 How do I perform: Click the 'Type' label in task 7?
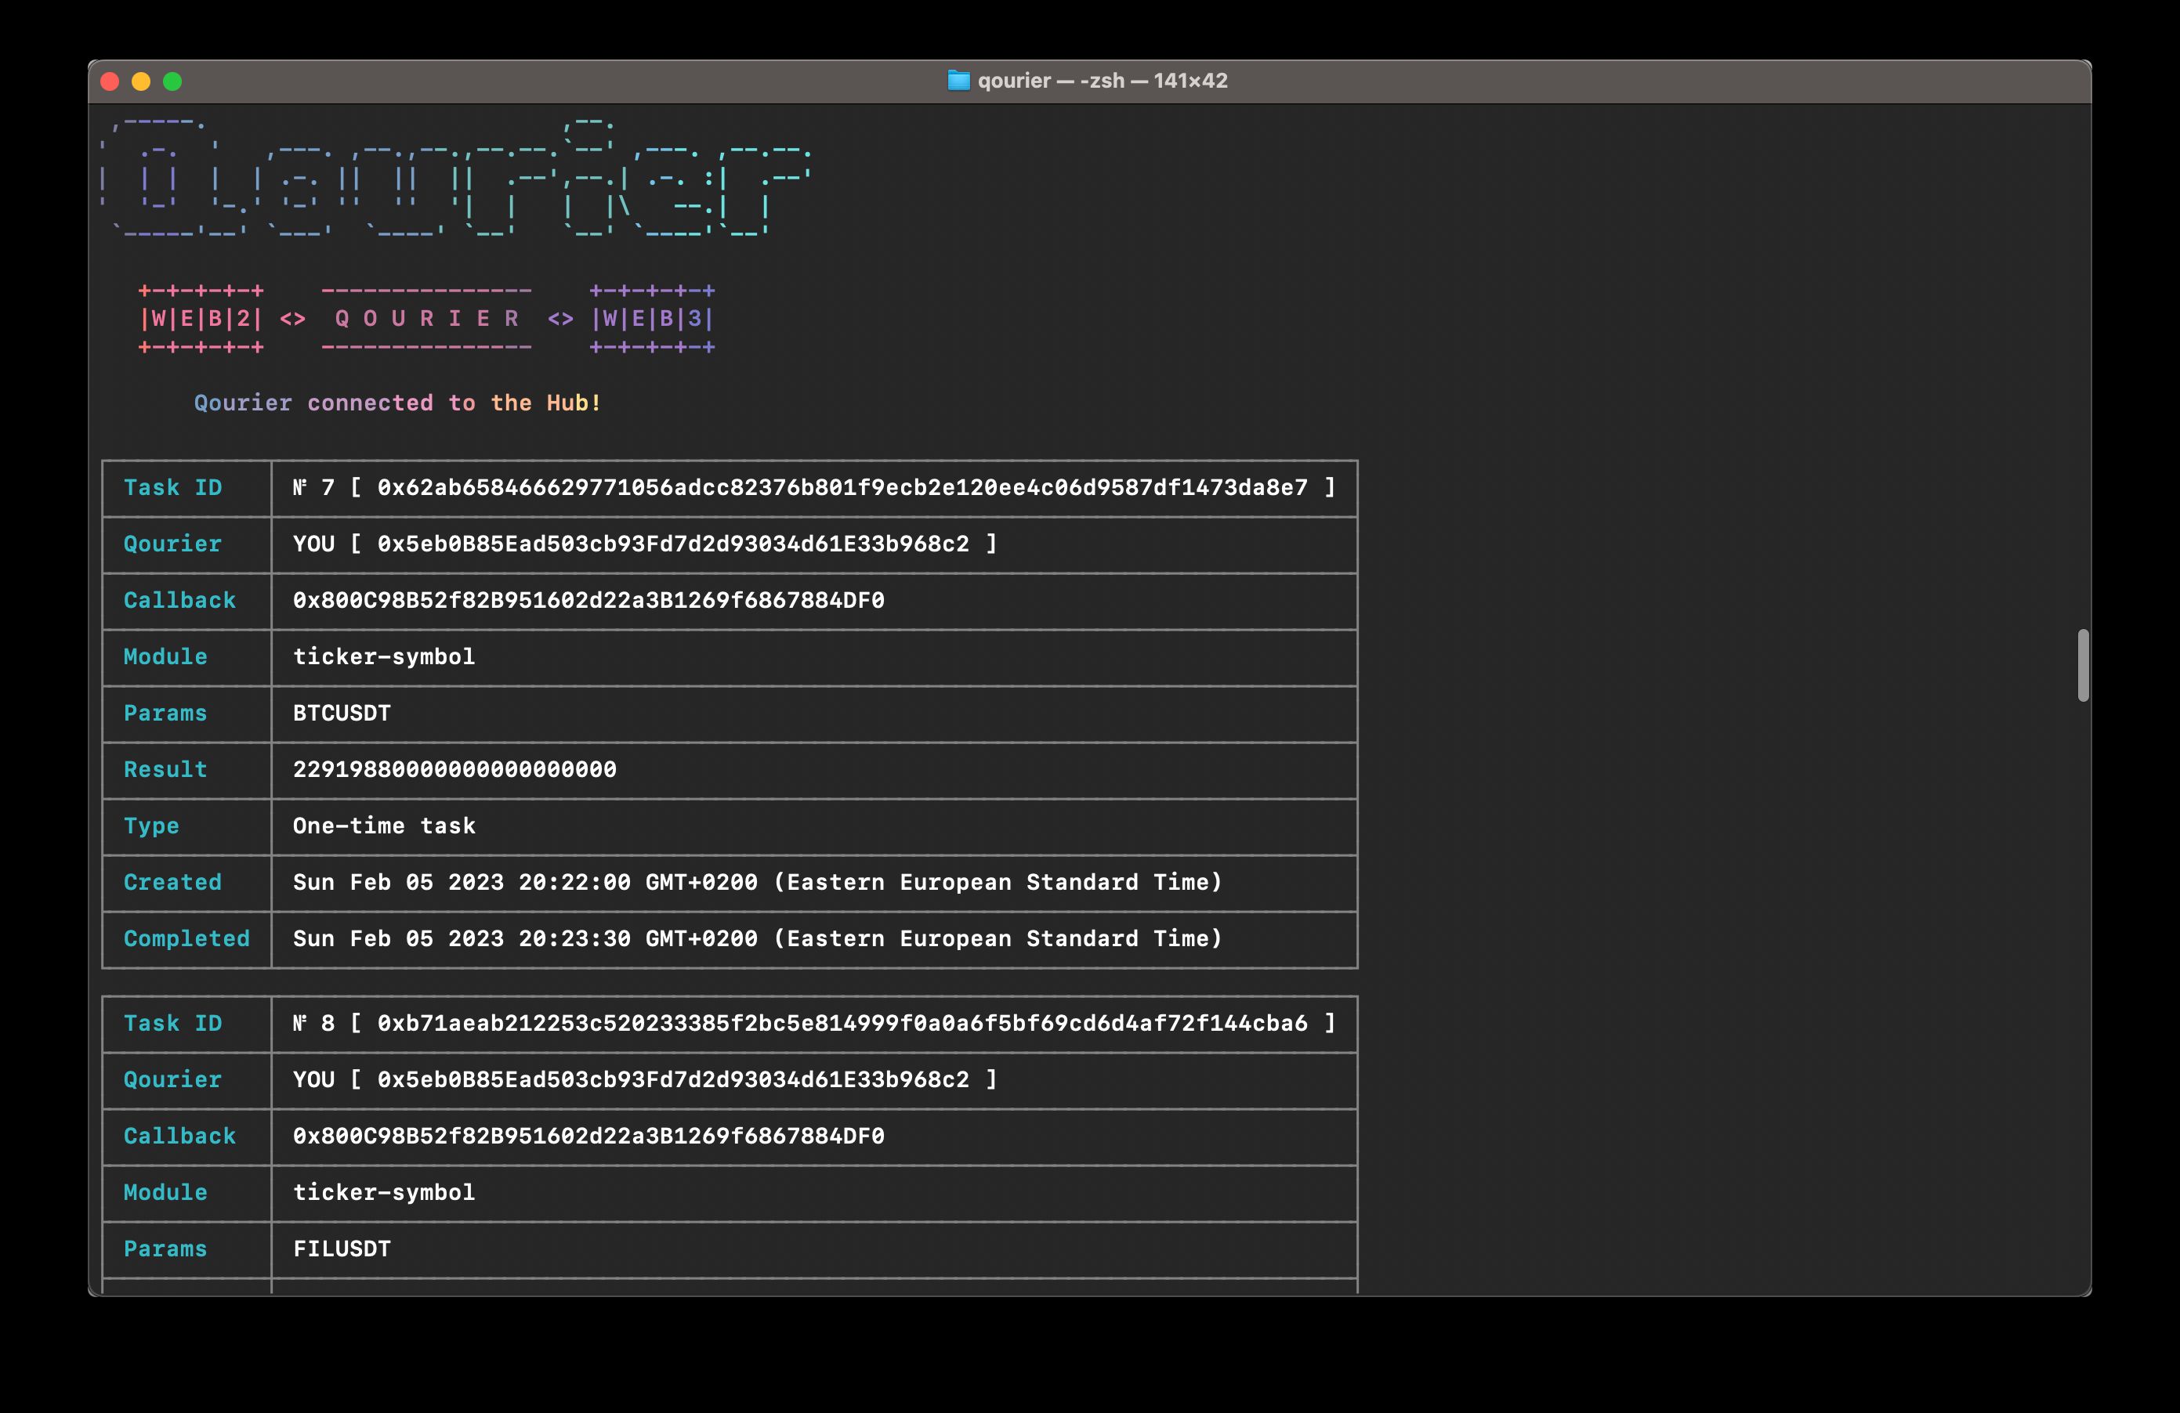pos(151,826)
